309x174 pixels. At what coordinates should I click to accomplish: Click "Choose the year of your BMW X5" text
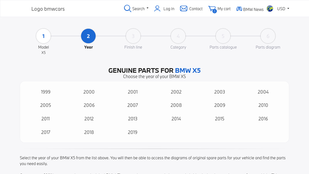click(x=154, y=77)
